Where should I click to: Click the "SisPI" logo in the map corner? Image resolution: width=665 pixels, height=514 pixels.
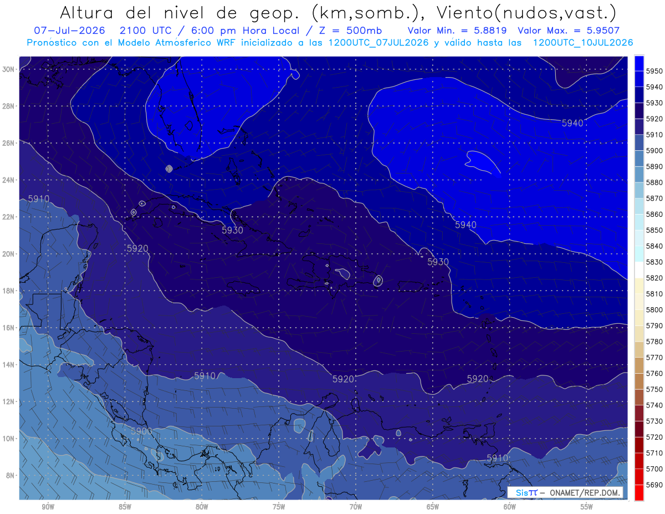click(526, 492)
